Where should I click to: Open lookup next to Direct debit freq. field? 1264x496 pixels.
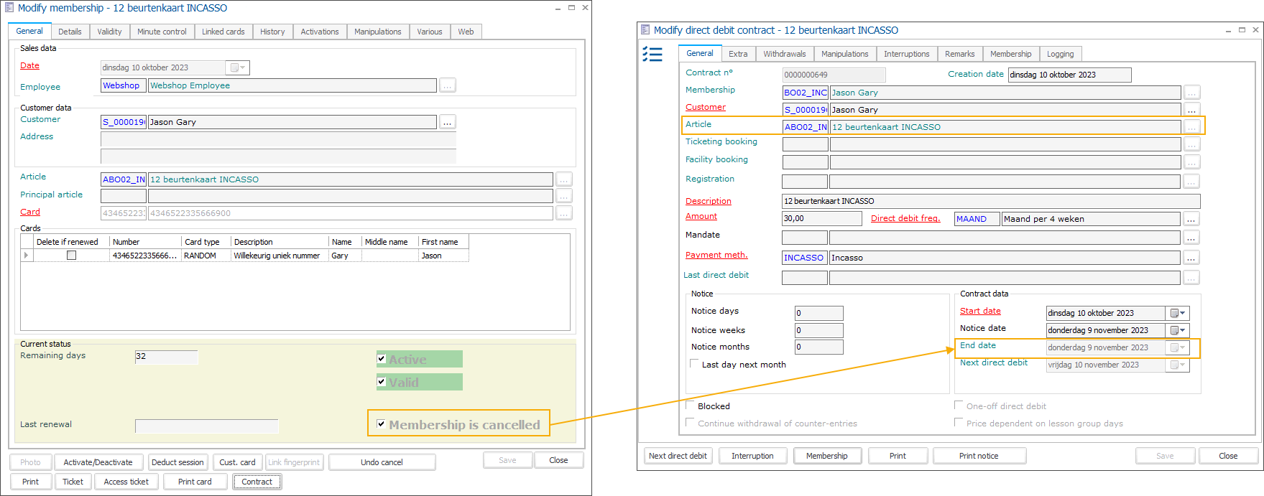1191,220
